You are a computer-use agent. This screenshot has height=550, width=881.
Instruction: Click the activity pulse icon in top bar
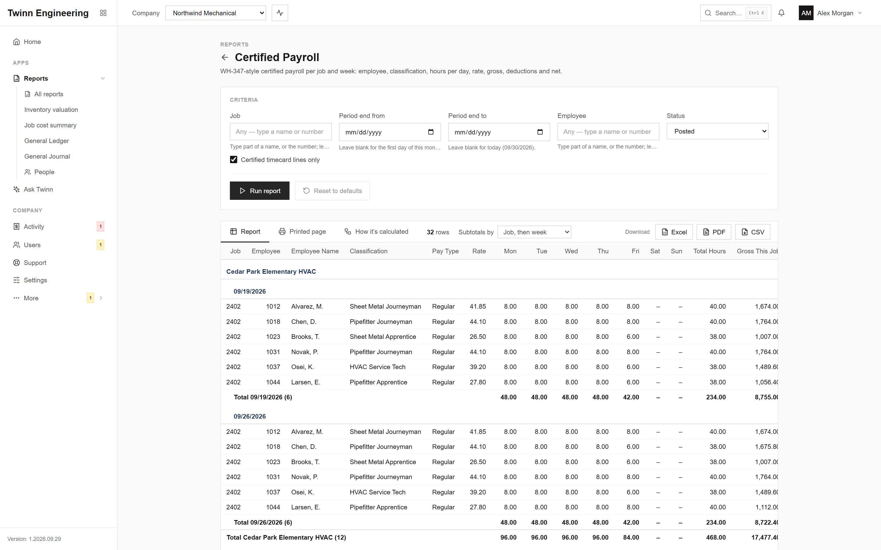(x=280, y=13)
